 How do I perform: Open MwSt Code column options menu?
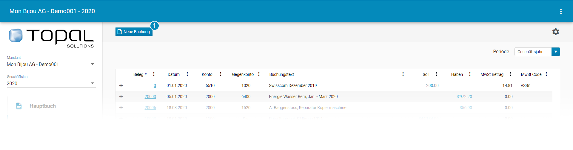point(546,74)
